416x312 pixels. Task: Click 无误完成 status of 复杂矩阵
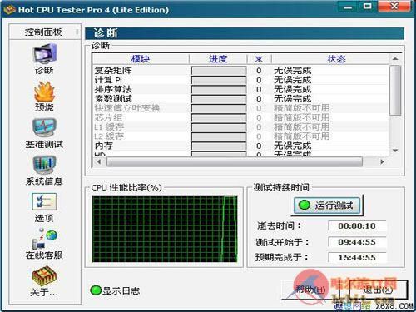tap(293, 71)
